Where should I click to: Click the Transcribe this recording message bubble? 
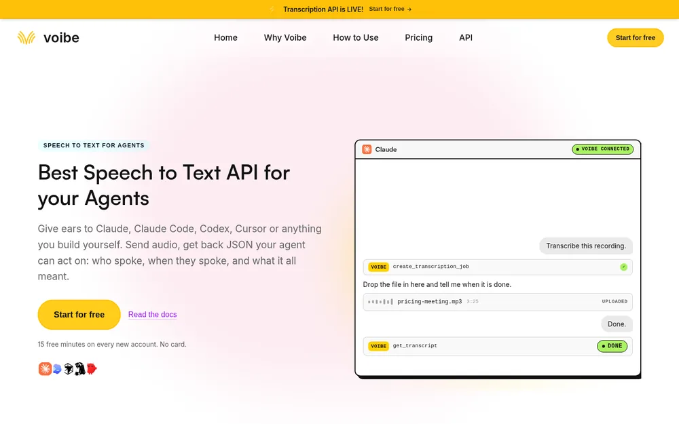tap(586, 246)
